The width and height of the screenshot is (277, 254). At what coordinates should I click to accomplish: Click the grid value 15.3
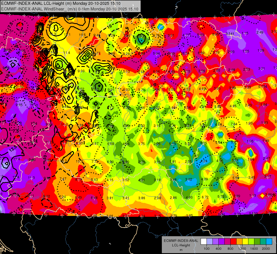53,34
